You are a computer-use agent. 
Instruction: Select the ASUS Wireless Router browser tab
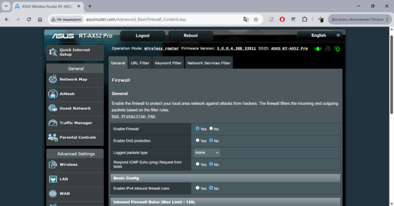48,6
